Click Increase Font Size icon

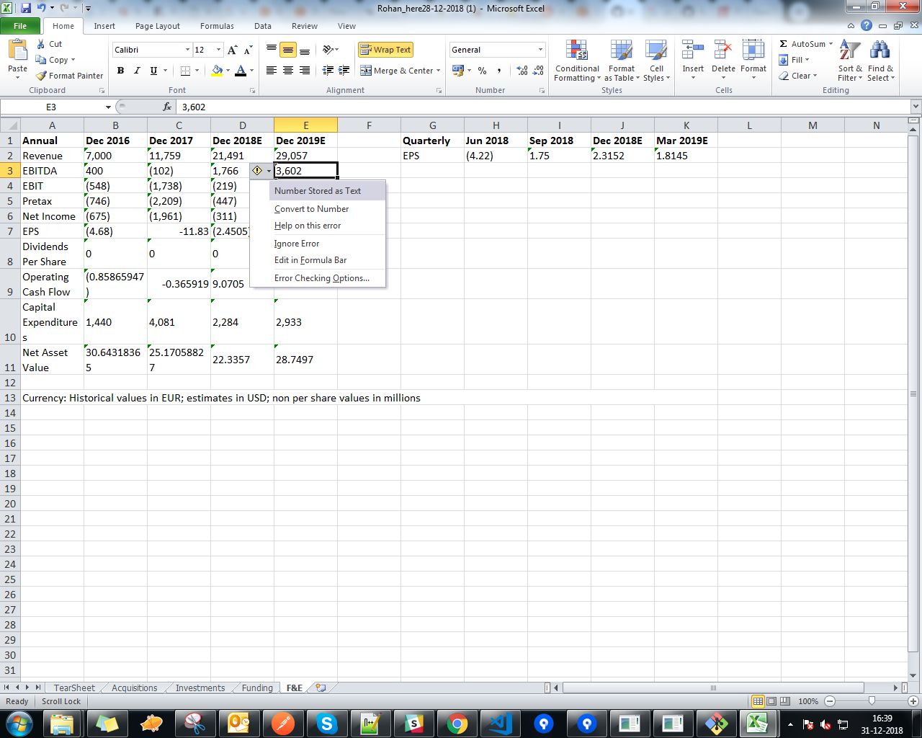pos(232,50)
